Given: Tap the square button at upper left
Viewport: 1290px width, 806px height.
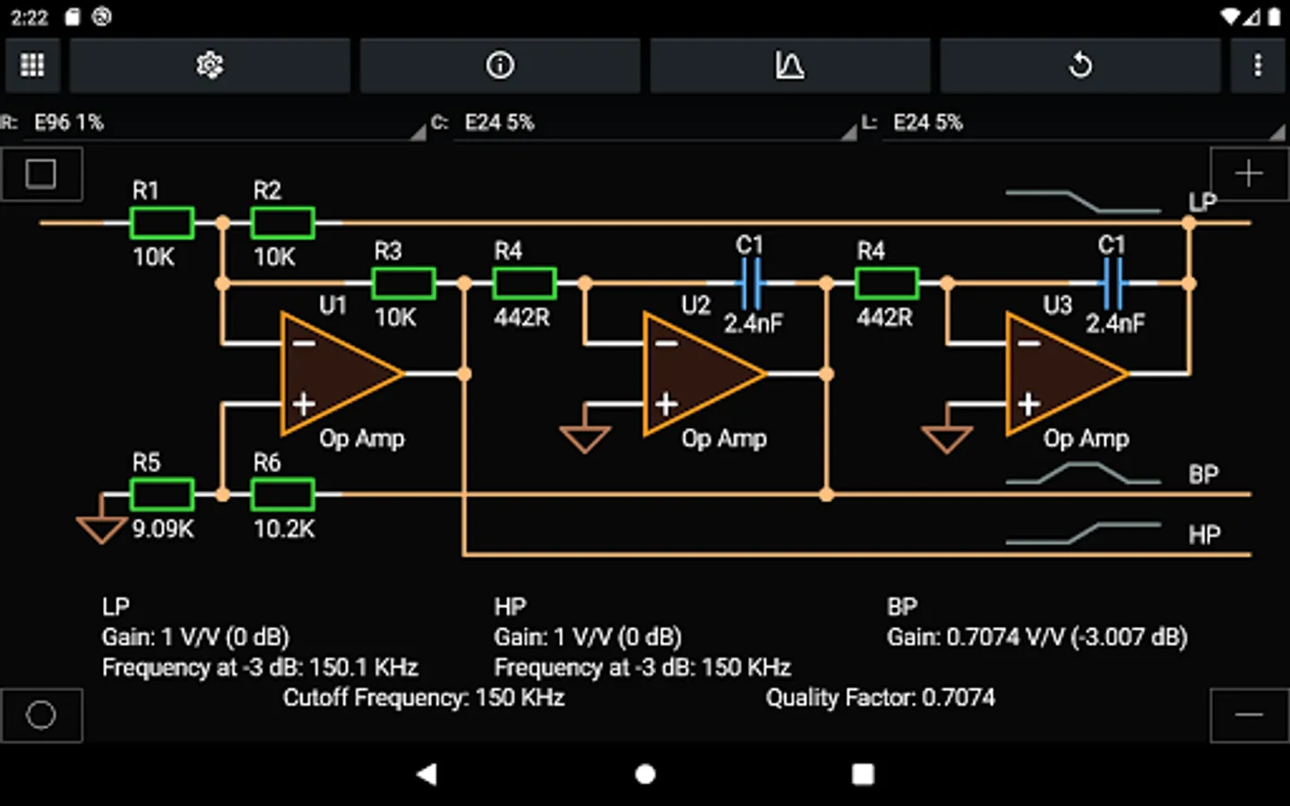Looking at the screenshot, I should tap(41, 174).
